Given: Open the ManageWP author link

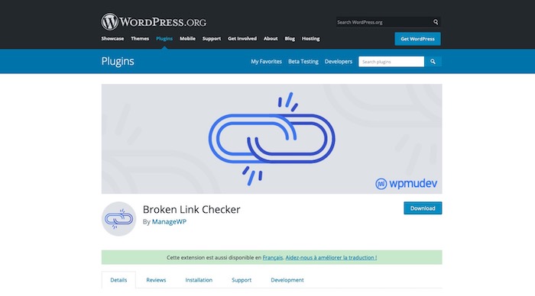Looking at the screenshot, I should [169, 221].
